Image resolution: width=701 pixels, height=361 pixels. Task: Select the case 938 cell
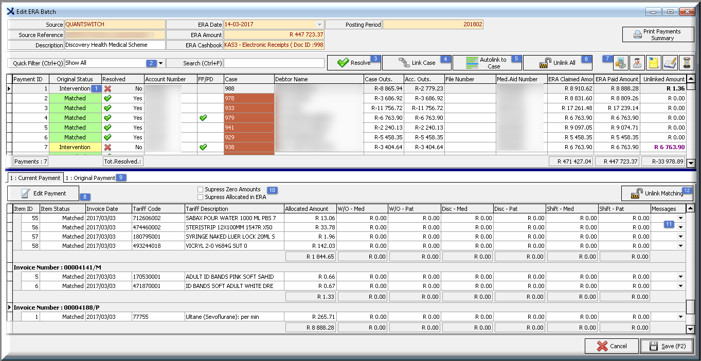249,147
